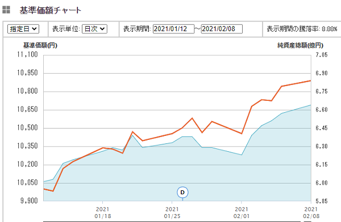Click the 表示期間 label

pyautogui.click(x=137, y=29)
